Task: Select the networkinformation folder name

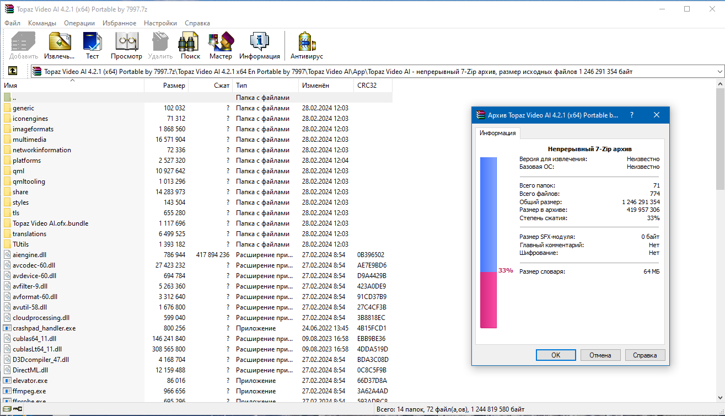Action: pos(42,150)
